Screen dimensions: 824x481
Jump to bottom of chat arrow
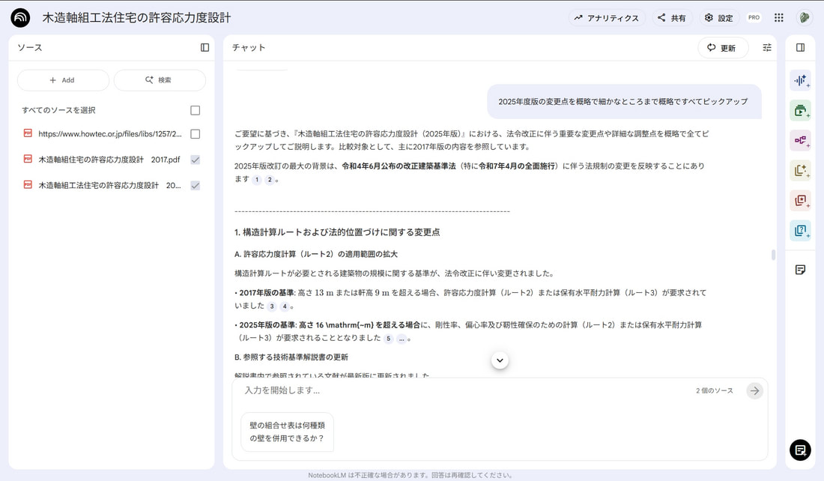coord(500,360)
